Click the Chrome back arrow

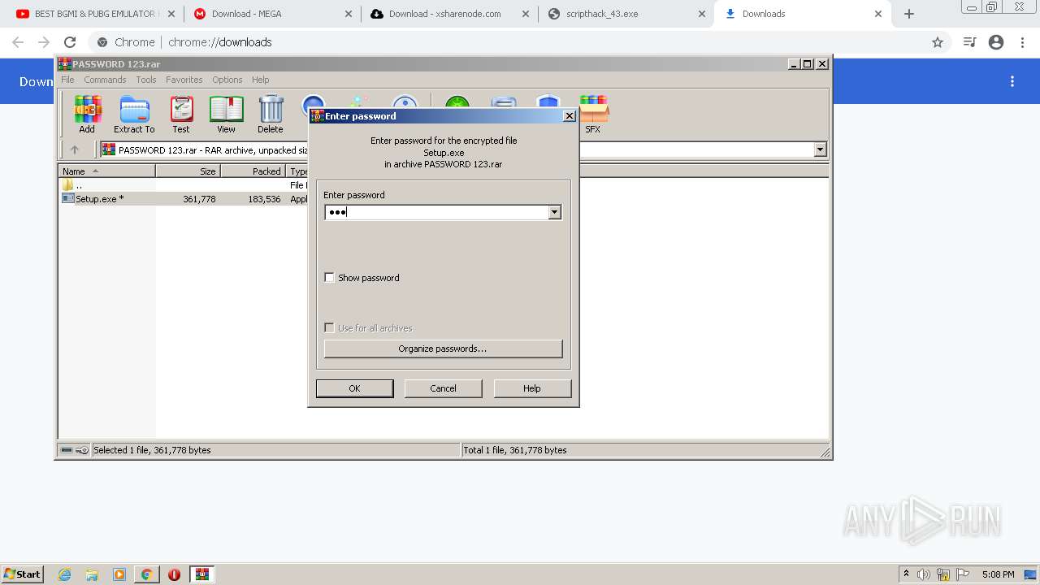tap(18, 42)
